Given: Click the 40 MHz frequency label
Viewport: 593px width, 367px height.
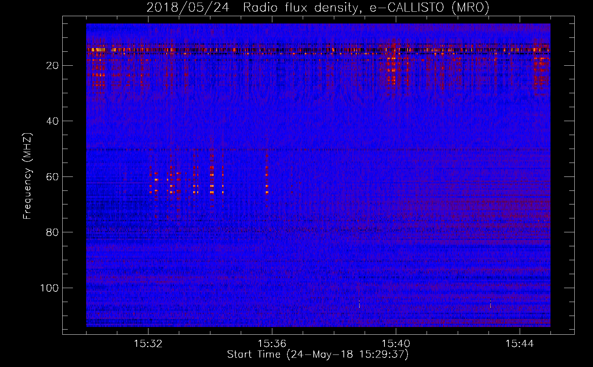Looking at the screenshot, I should [52, 121].
